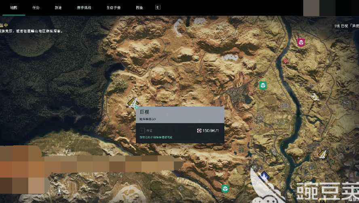Click the small white structure icon at bottom left

(x=59, y=190)
